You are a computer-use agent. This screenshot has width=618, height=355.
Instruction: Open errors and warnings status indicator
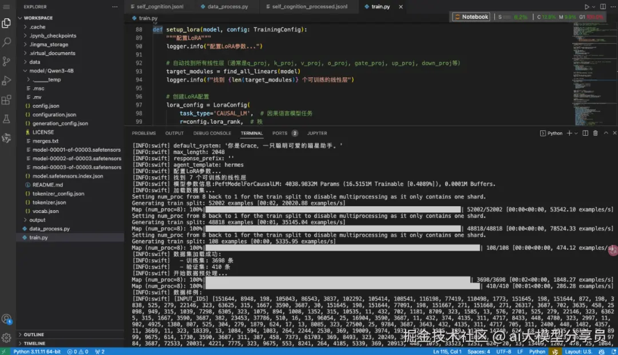pyautogui.click(x=78, y=352)
